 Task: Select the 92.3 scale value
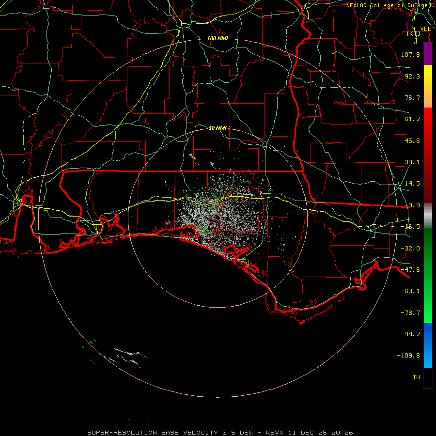pyautogui.click(x=412, y=76)
